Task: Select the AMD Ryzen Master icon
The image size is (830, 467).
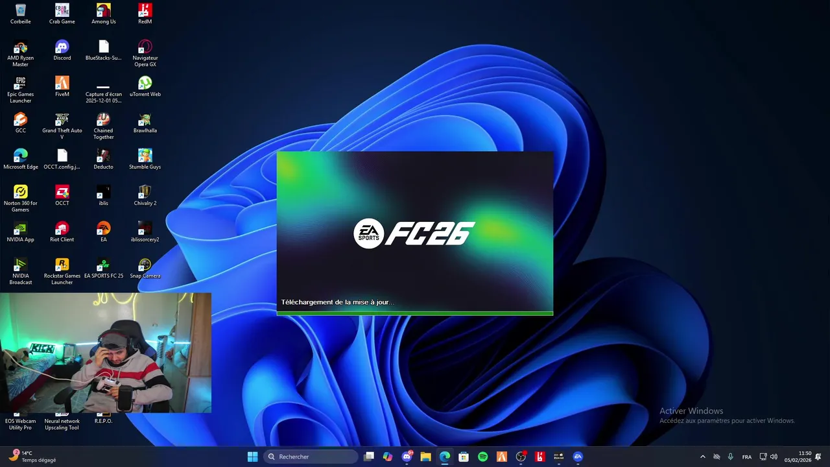Action: pos(20,54)
